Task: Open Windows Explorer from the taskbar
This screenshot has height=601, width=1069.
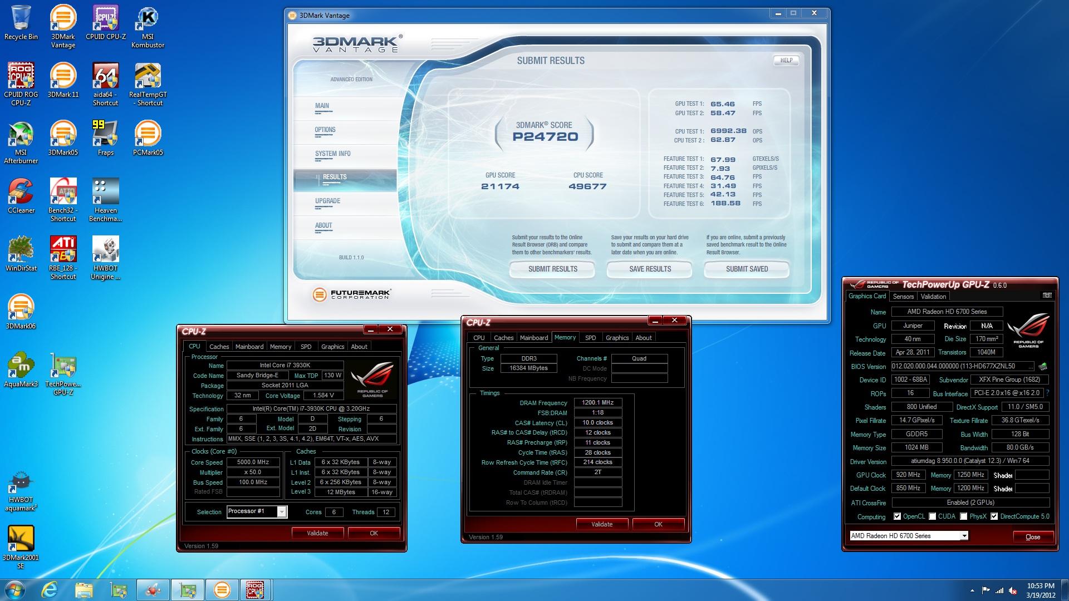Action: pyautogui.click(x=84, y=590)
